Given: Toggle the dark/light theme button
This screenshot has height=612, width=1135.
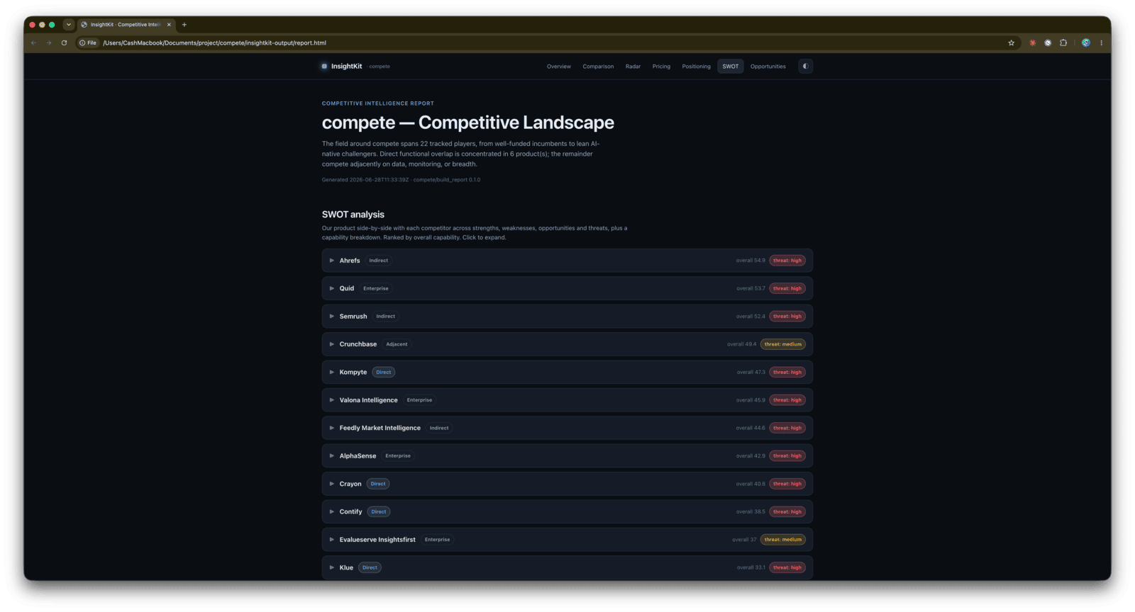Looking at the screenshot, I should click(x=805, y=67).
